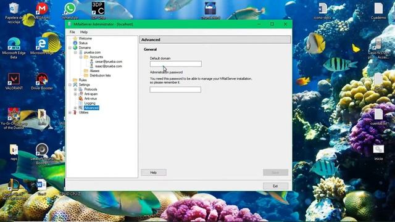The image size is (395, 222).
Task: Expand the Advanced tree node
Action: 75,108
